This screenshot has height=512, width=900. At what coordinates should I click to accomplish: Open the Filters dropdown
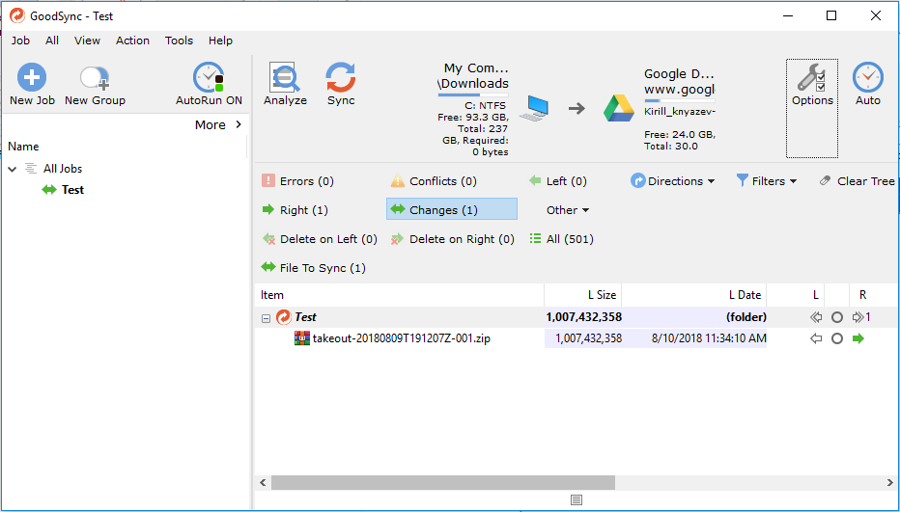tap(767, 181)
